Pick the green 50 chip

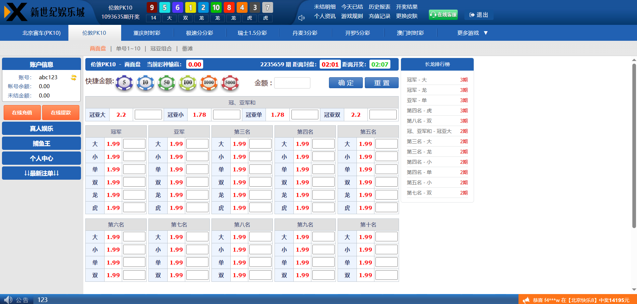click(167, 83)
